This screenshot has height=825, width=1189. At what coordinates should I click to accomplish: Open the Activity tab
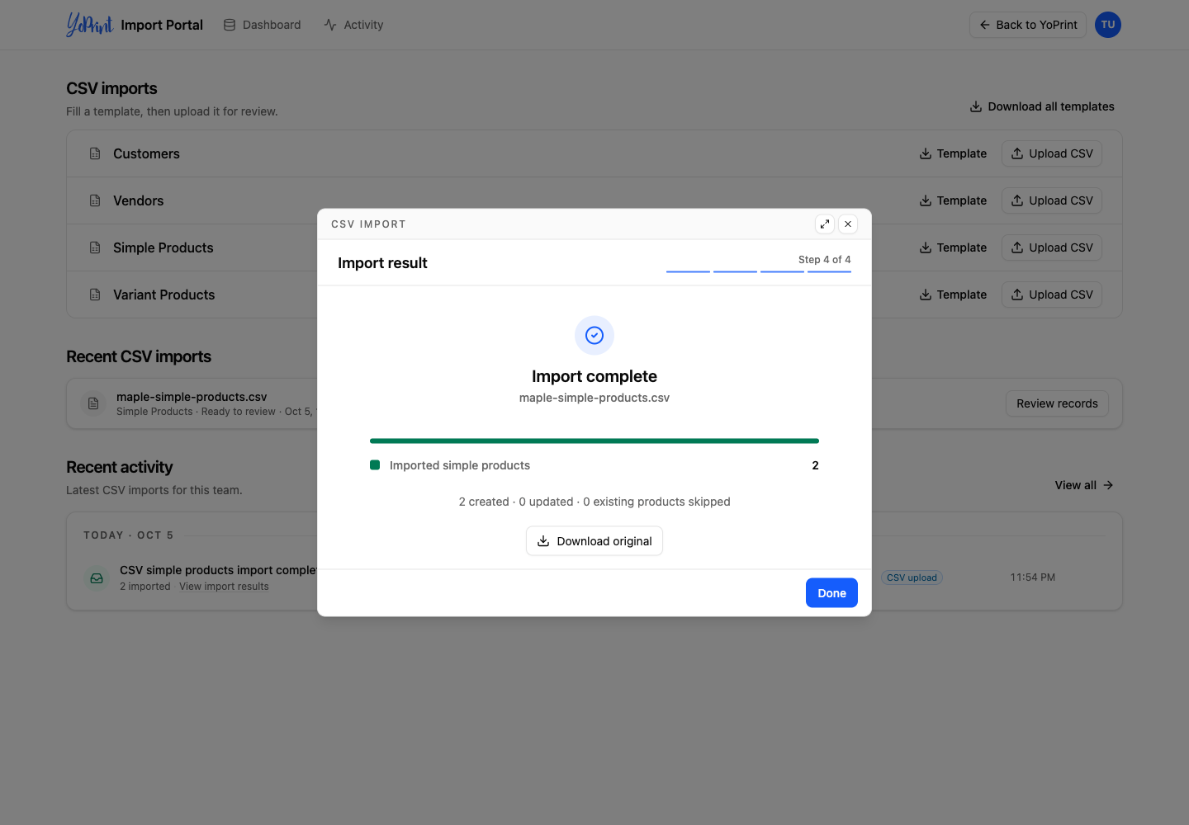[353, 25]
